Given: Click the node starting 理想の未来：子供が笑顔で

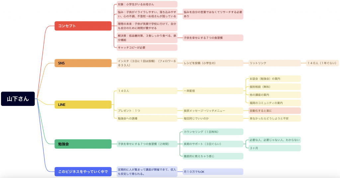Looking at the screenshot, I should [147, 26].
